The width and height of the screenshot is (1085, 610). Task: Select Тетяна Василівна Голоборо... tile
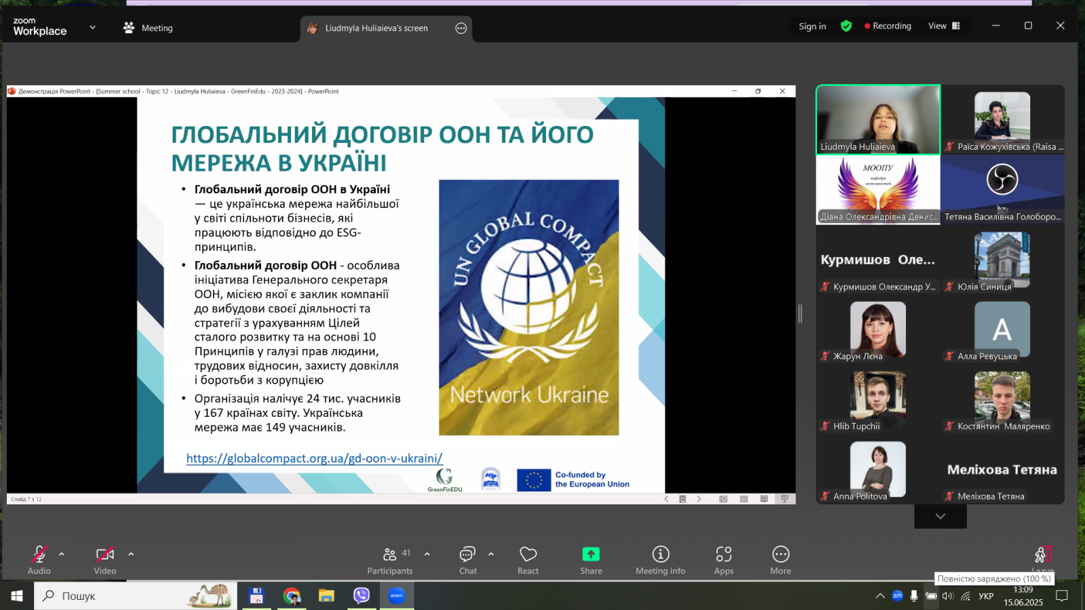(1002, 190)
